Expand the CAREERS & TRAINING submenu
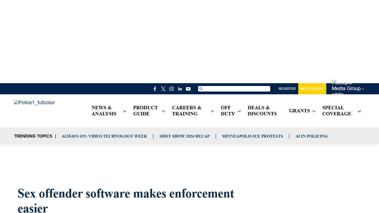This screenshot has height=213, width=379. 212,111
